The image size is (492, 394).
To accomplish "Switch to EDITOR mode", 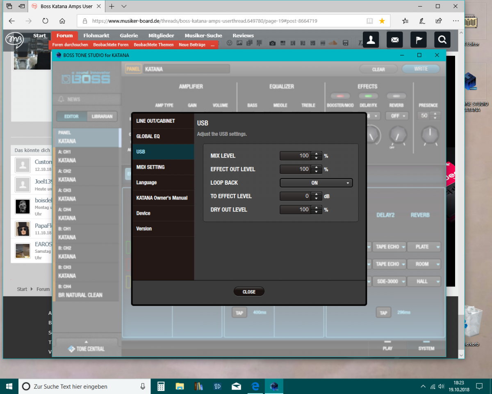I will pos(72,117).
